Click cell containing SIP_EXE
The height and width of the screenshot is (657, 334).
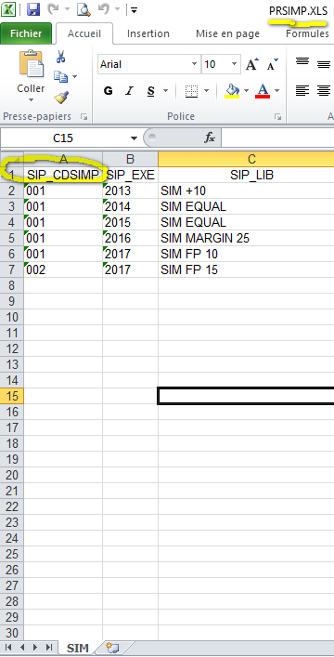point(130,175)
